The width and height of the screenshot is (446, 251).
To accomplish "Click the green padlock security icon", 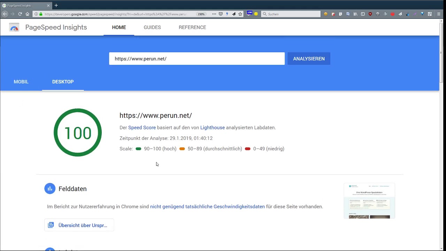I will [41, 14].
